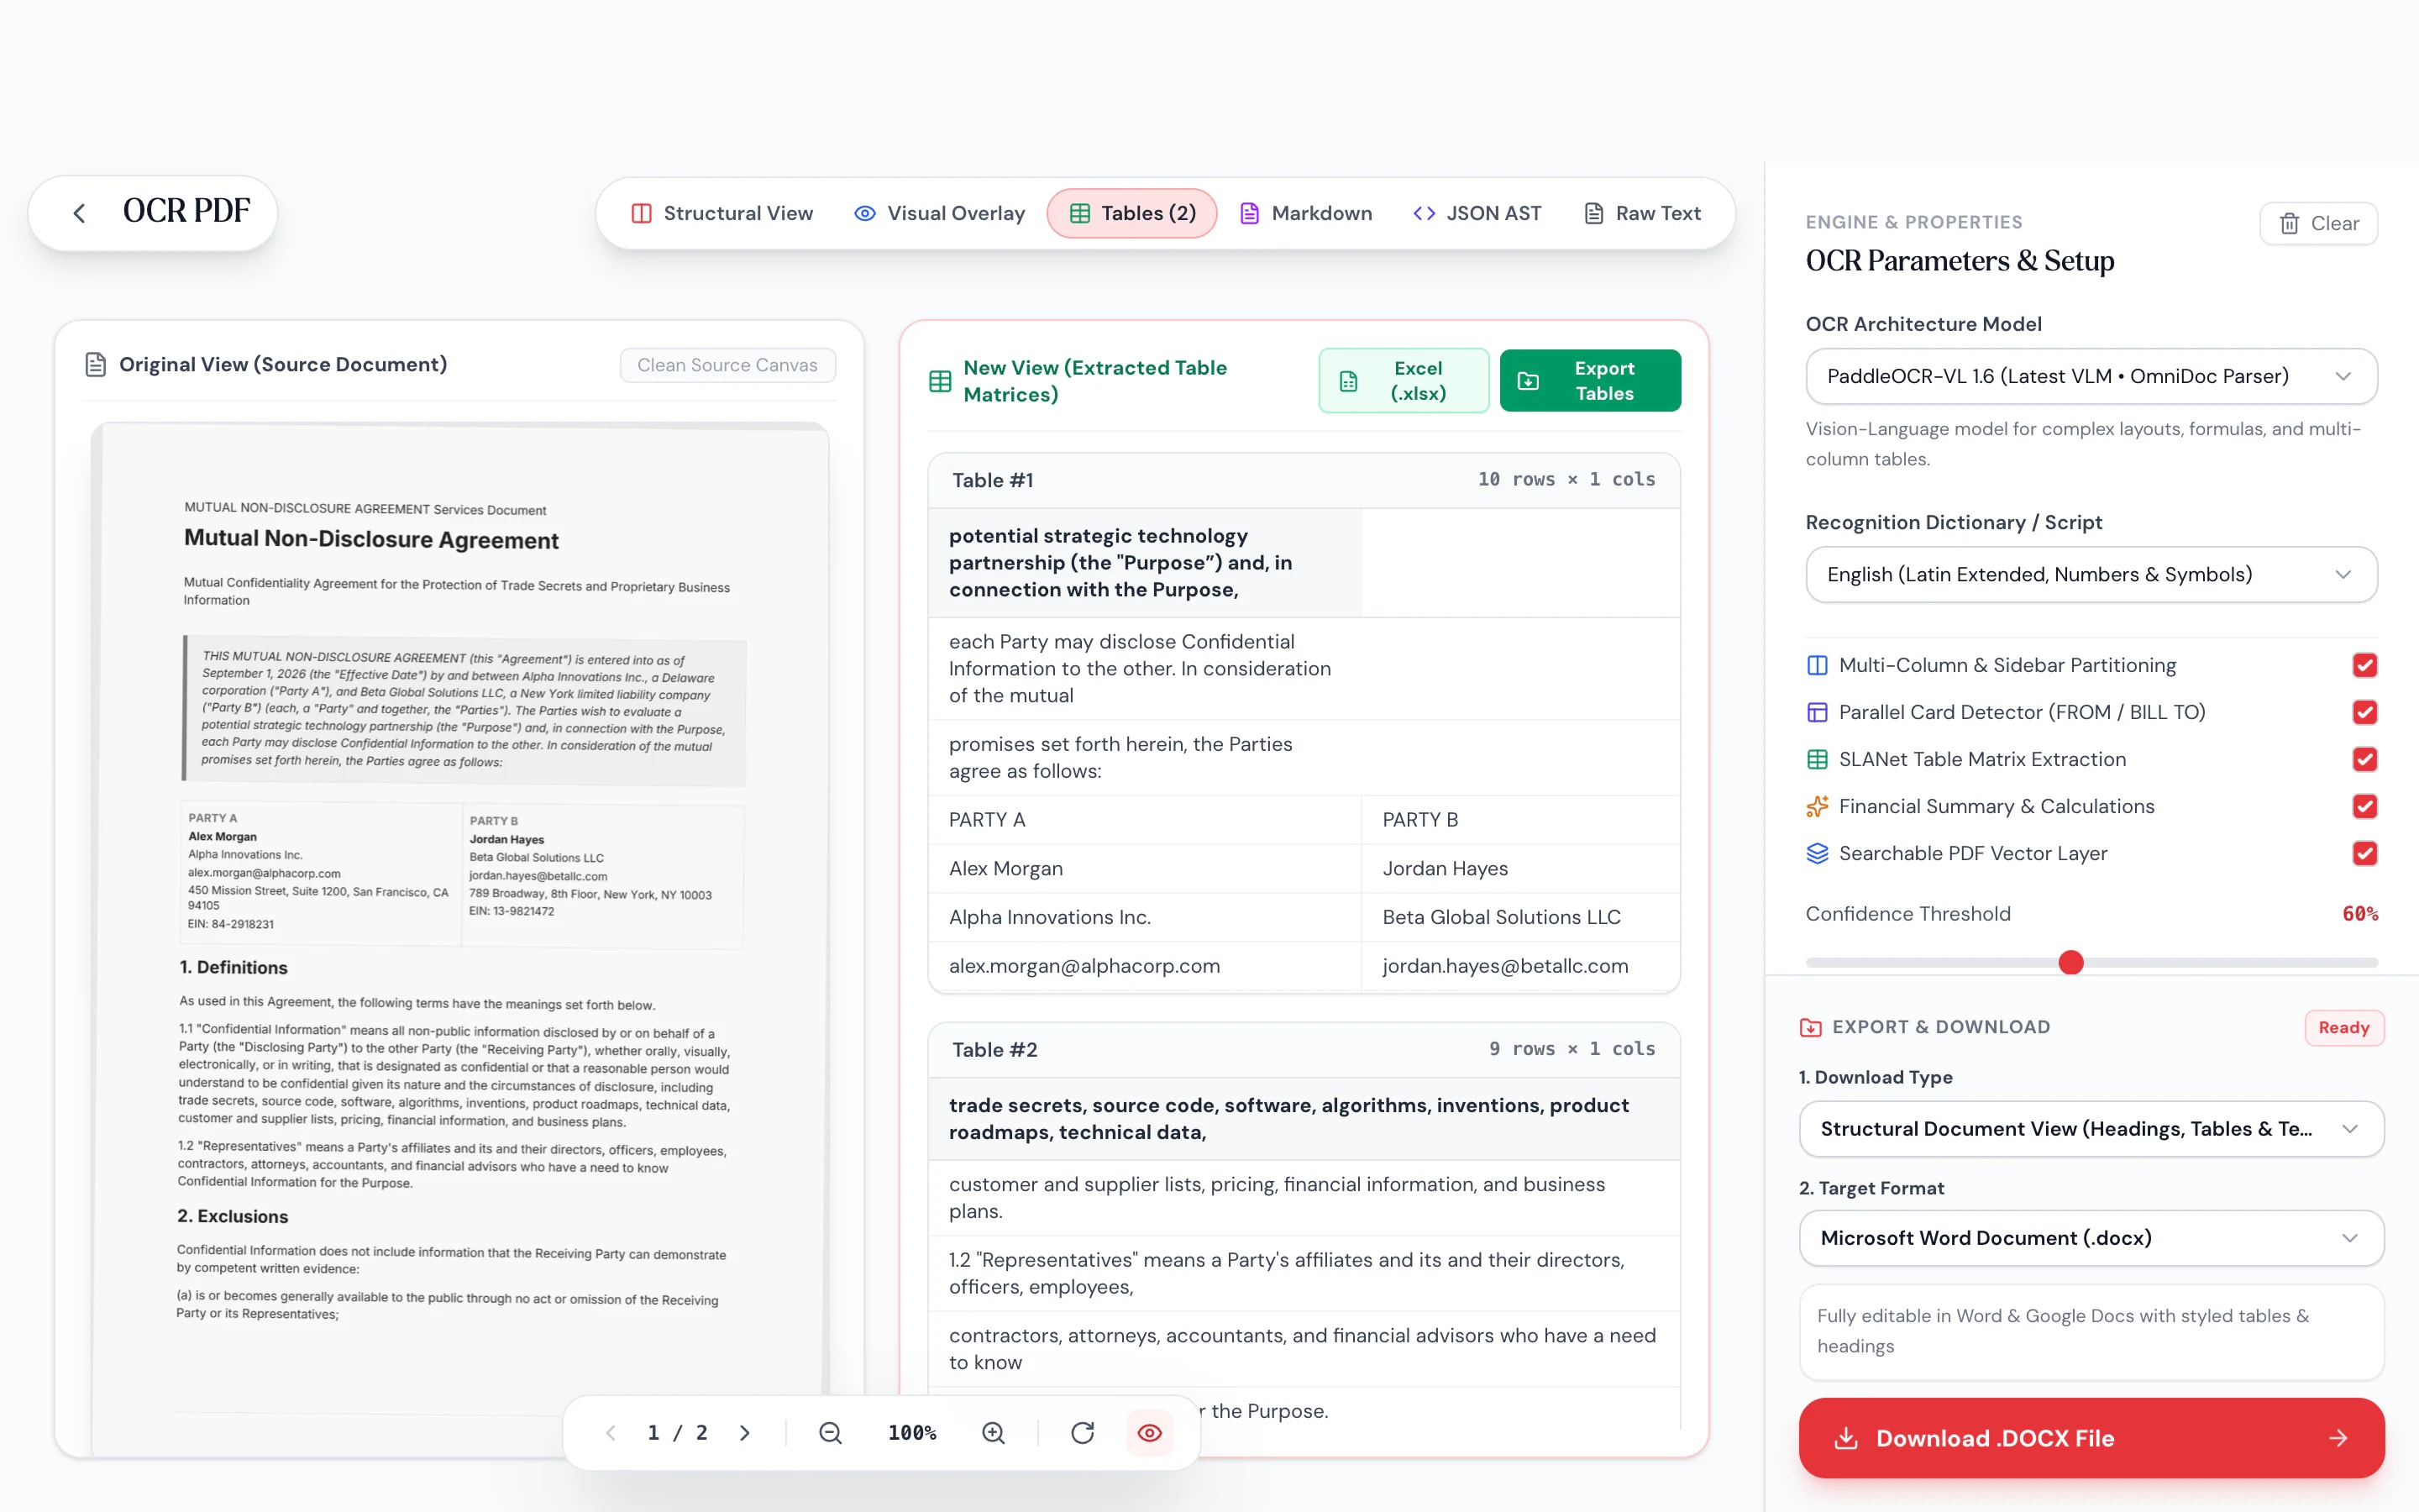
Task: Click Download .DOCX File
Action: [2091, 1438]
